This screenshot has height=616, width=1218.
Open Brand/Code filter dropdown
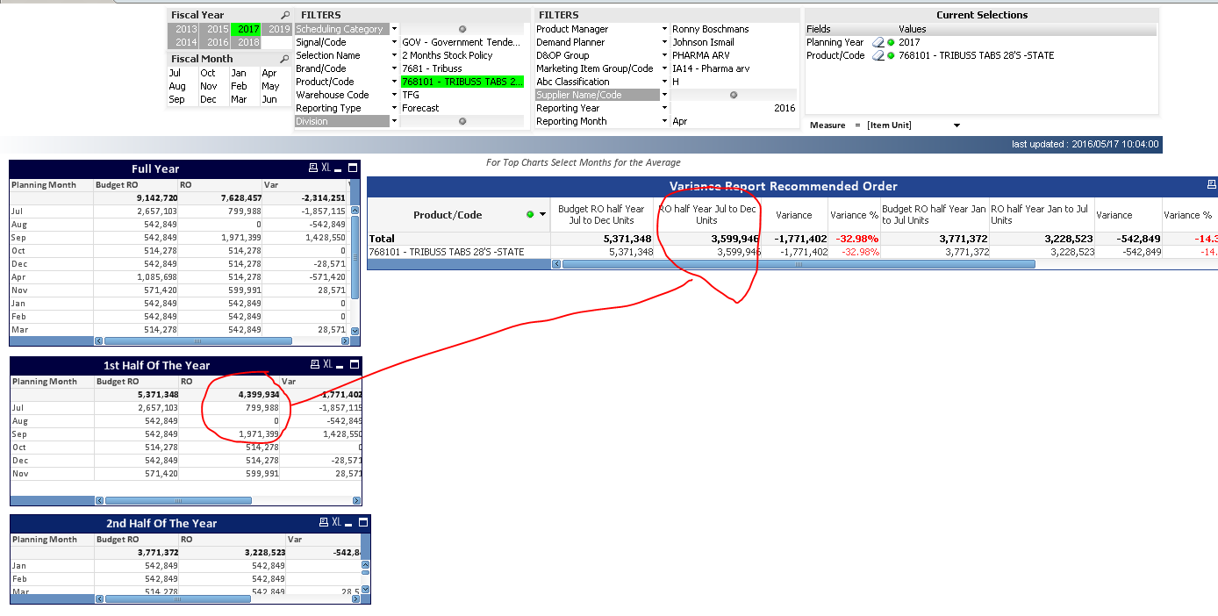[394, 68]
